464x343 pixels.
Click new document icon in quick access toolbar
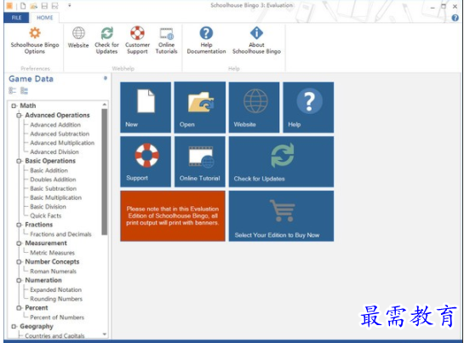(x=23, y=6)
